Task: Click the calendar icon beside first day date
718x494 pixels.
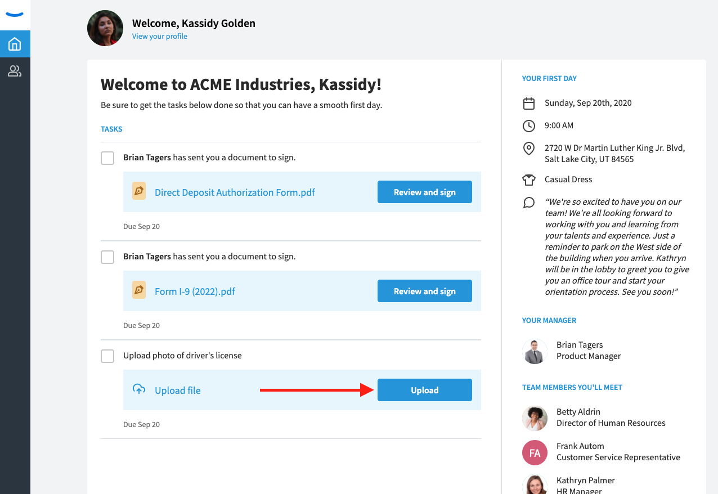Action: pyautogui.click(x=529, y=104)
